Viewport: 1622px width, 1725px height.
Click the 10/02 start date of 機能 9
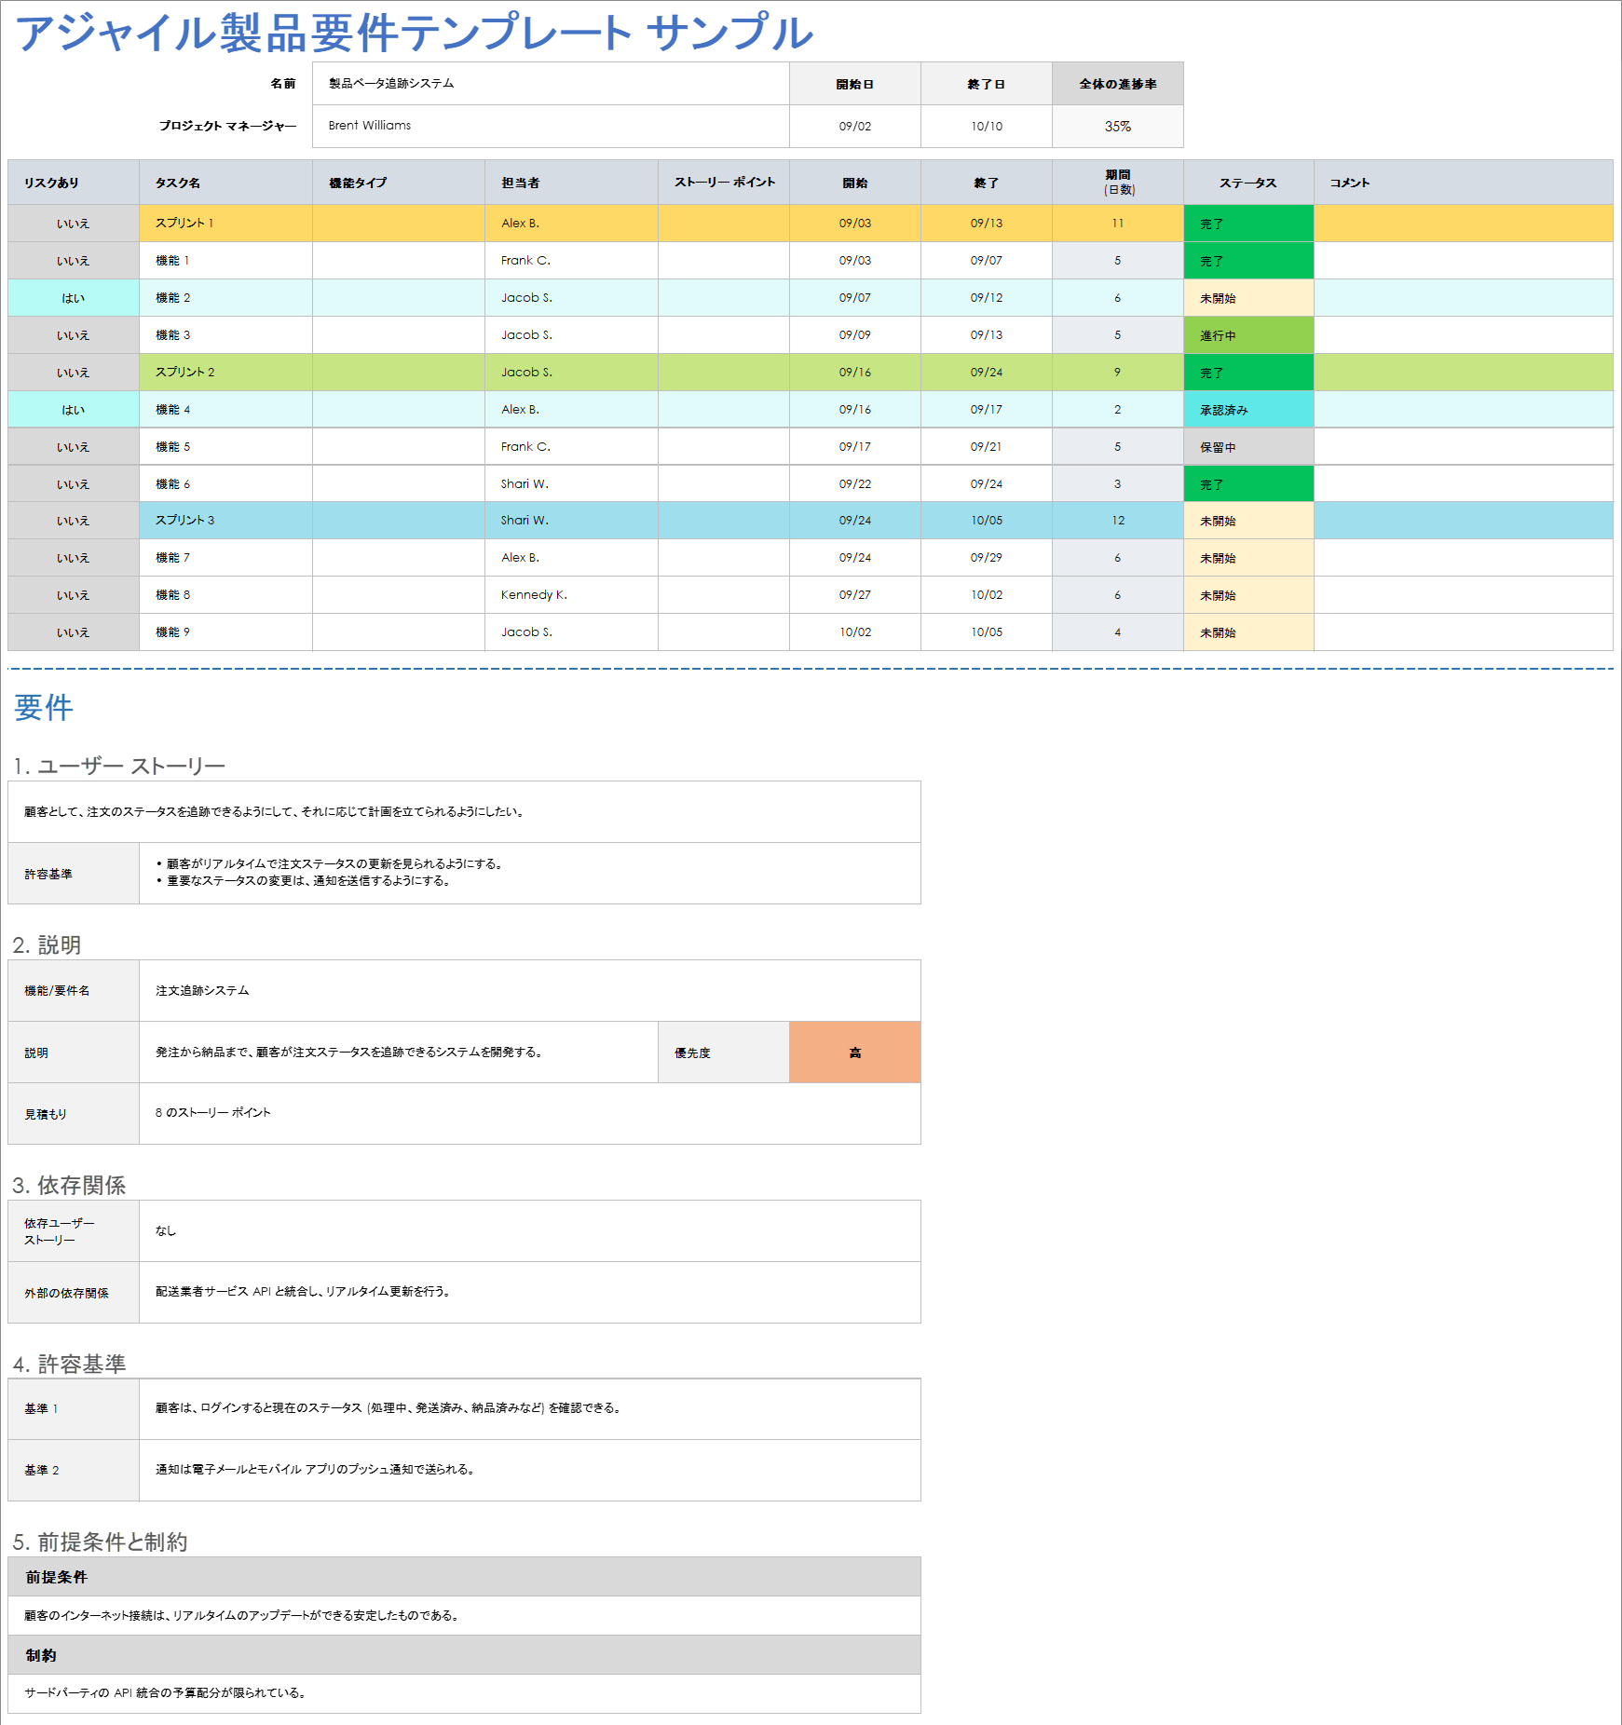click(854, 632)
